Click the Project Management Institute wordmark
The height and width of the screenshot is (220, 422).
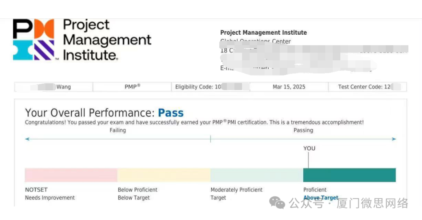pyautogui.click(x=107, y=40)
